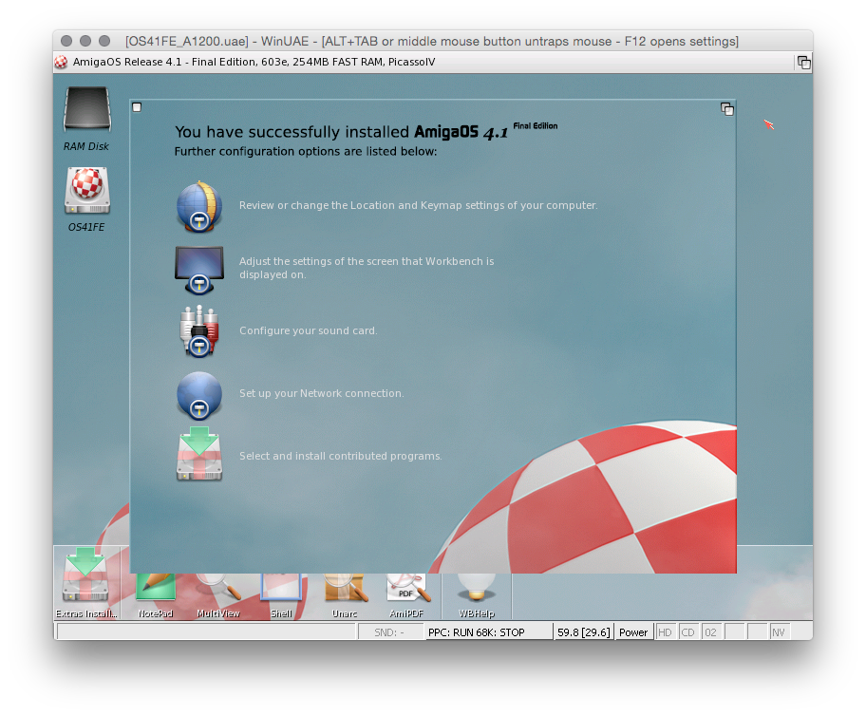Click 'Review or change the Location and Keymap' text
Screen dimensions: 866x716
[418, 205]
